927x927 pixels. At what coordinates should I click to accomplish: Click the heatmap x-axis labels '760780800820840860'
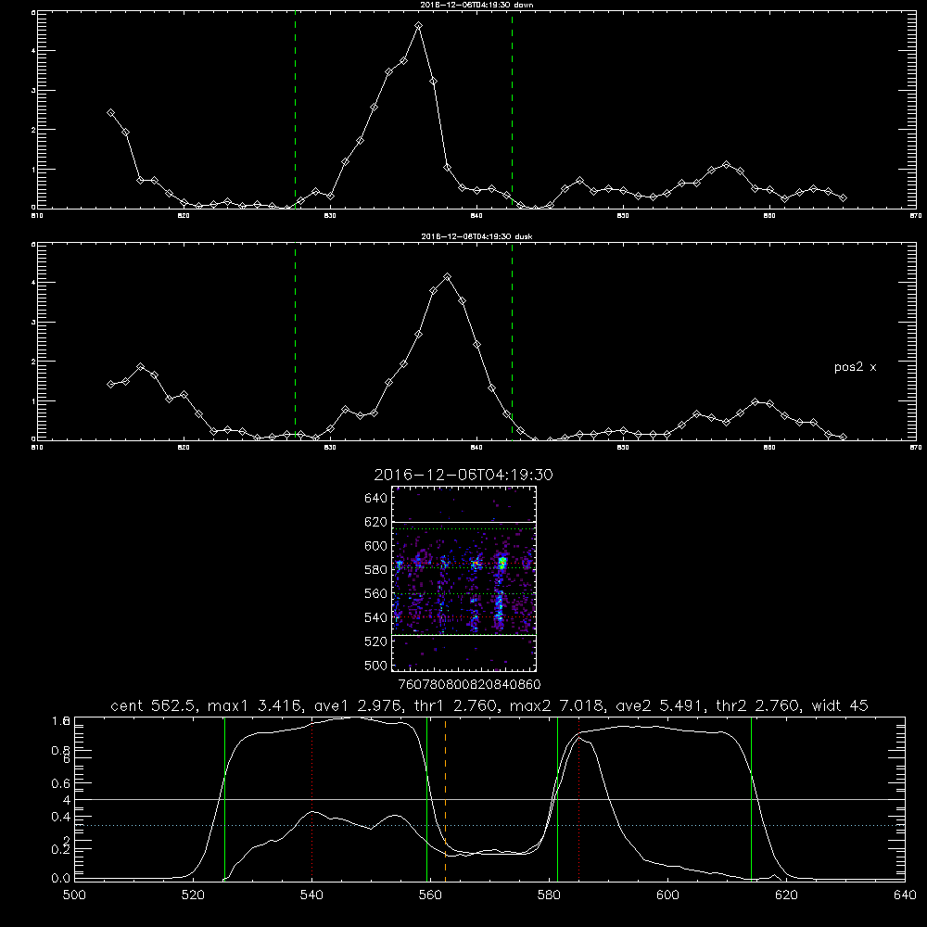click(469, 684)
